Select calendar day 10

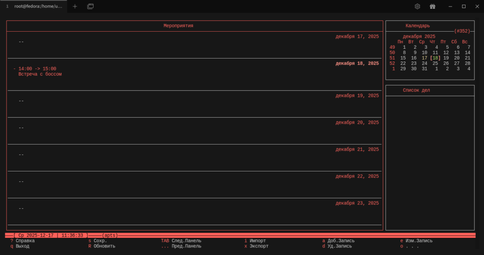424,52
